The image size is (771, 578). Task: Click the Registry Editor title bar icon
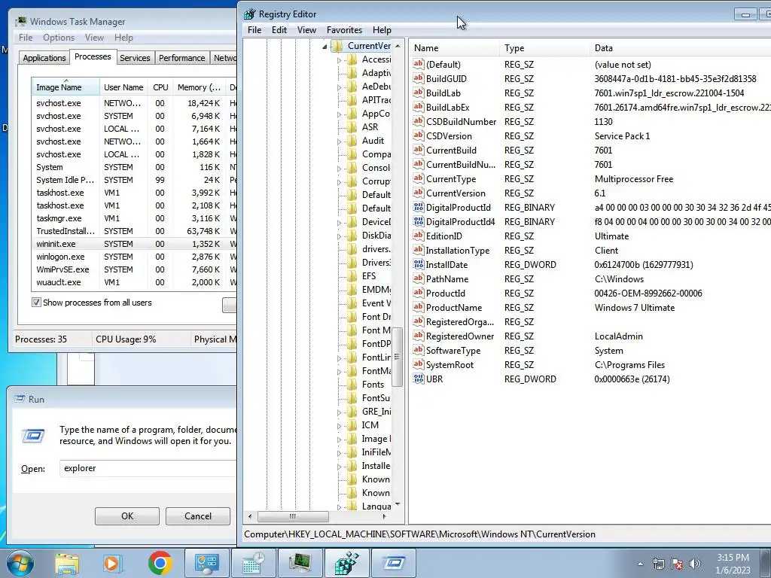coord(250,14)
